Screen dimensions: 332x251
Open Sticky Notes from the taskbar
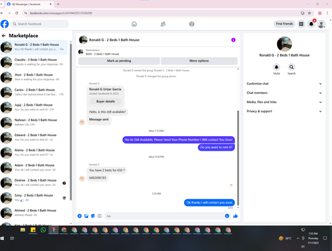(33, 230)
